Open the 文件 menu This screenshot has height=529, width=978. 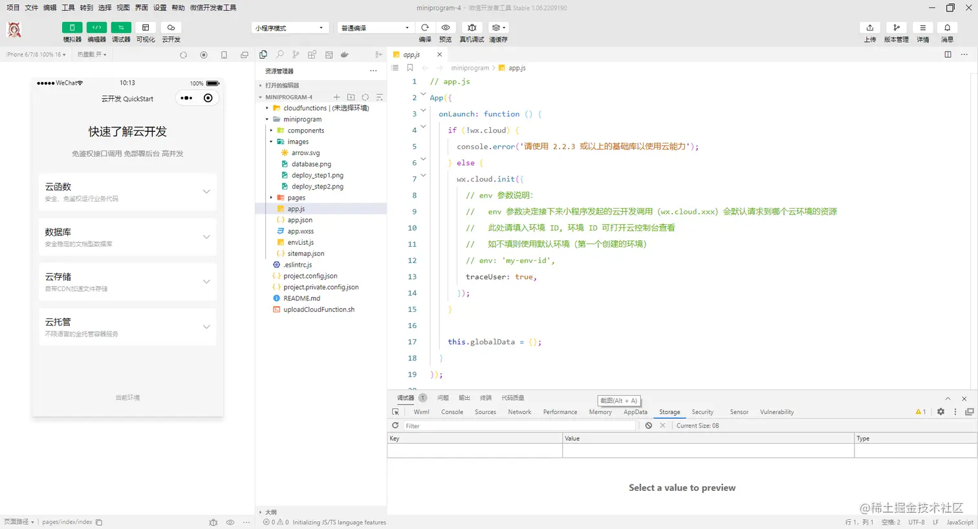(x=31, y=8)
